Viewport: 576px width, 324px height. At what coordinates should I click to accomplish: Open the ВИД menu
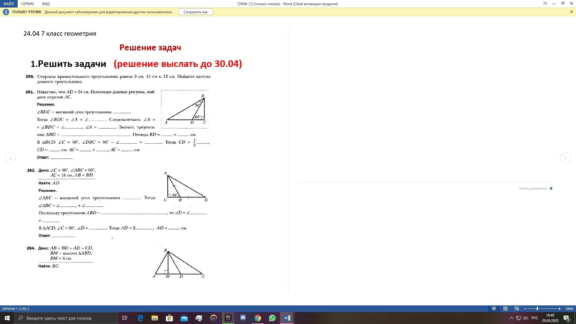pyautogui.click(x=46, y=4)
